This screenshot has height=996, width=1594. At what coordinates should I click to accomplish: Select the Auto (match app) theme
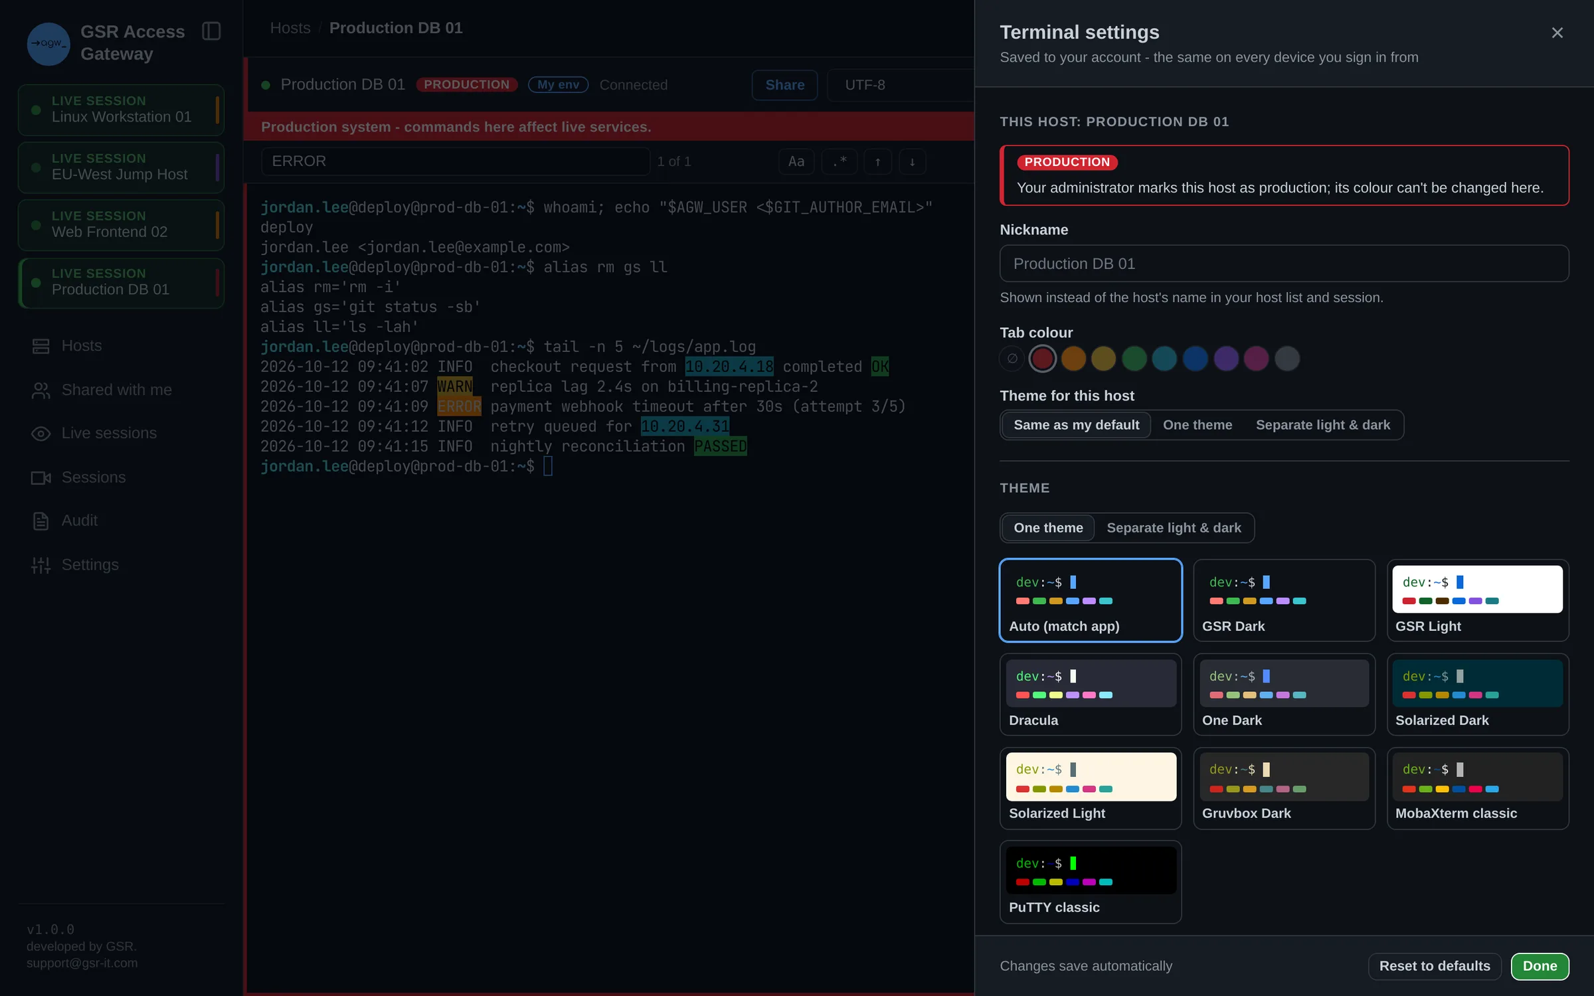click(1091, 600)
